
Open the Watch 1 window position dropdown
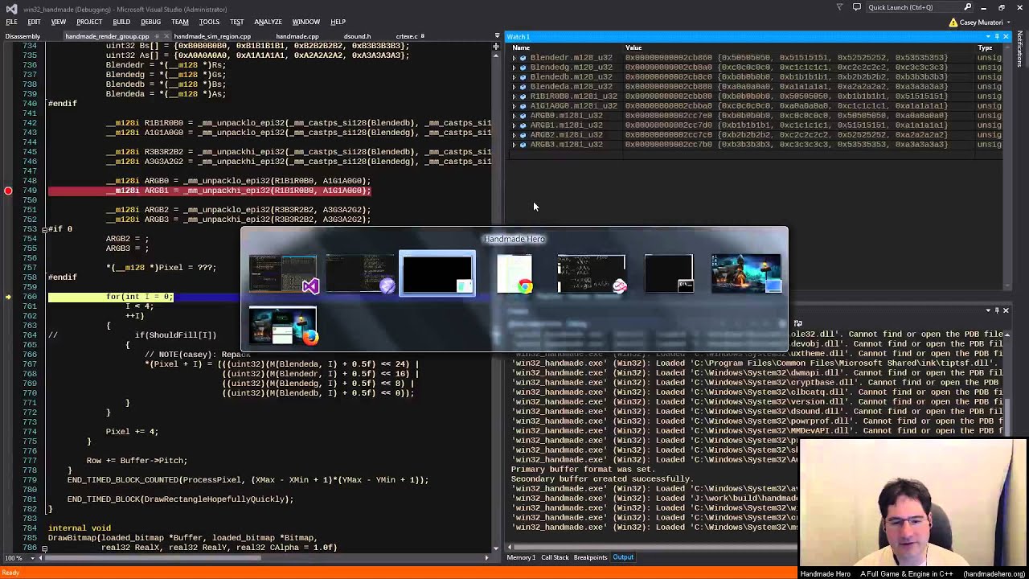988,36
